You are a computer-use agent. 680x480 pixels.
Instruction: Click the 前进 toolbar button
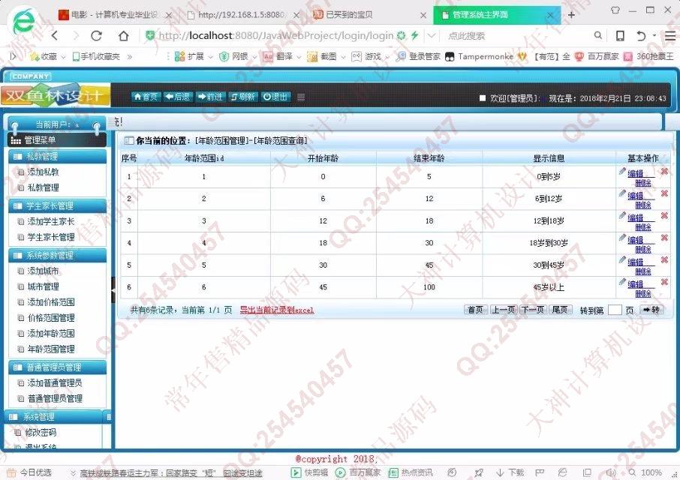[210, 97]
